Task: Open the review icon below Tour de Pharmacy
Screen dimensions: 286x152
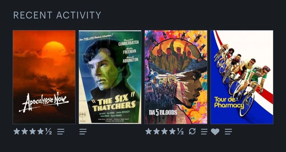Action: pos(228,131)
